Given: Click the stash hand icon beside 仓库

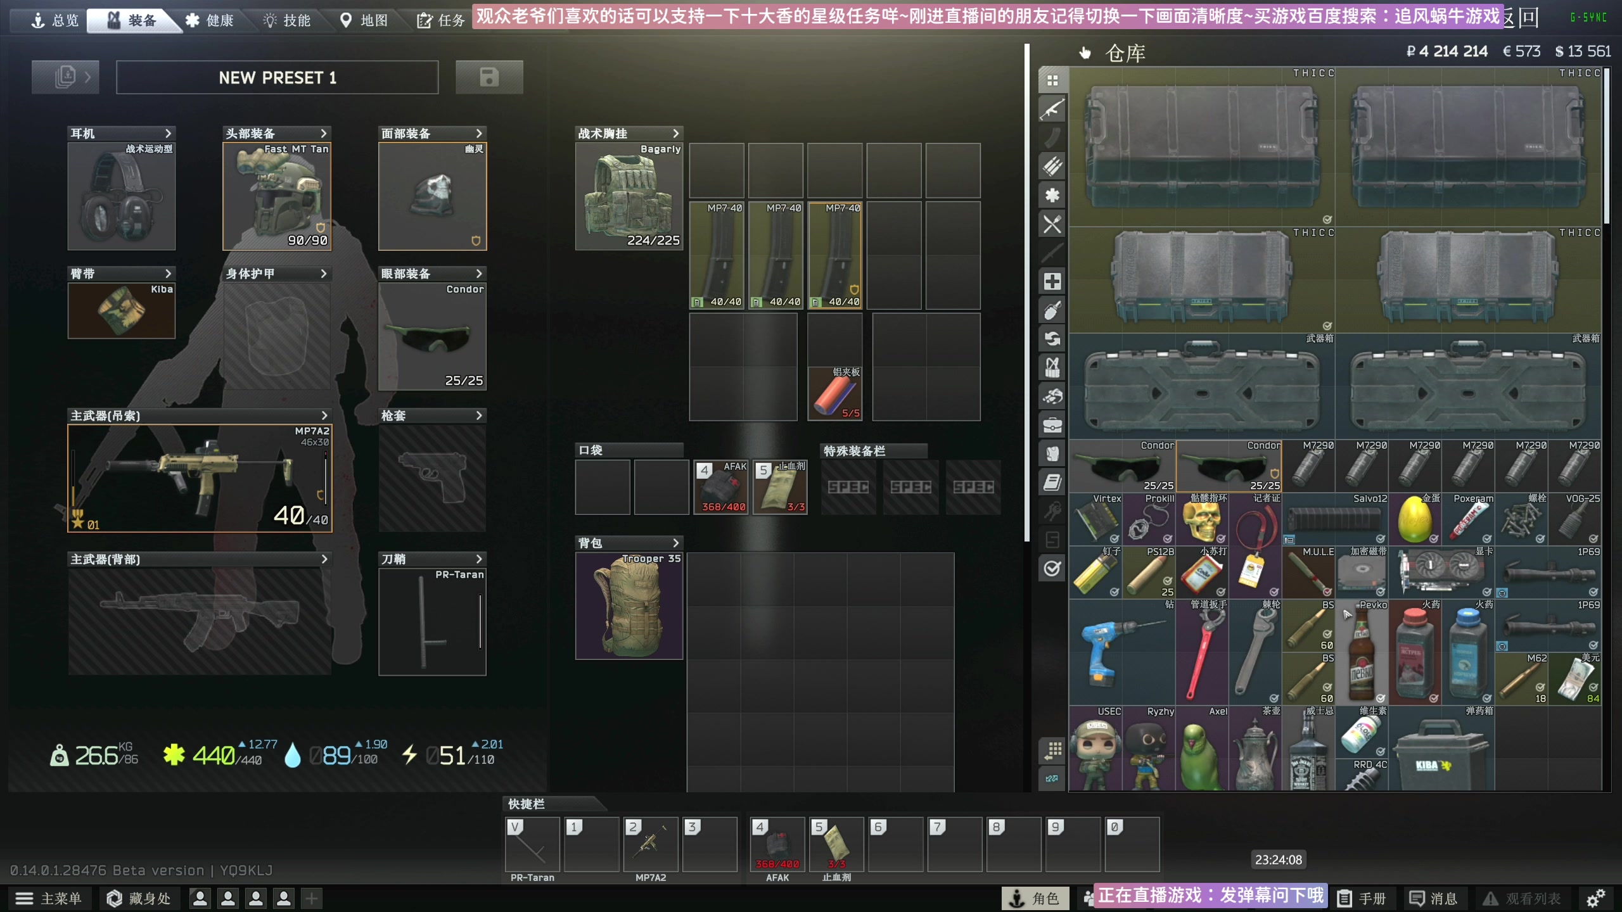Looking at the screenshot, I should tap(1085, 53).
